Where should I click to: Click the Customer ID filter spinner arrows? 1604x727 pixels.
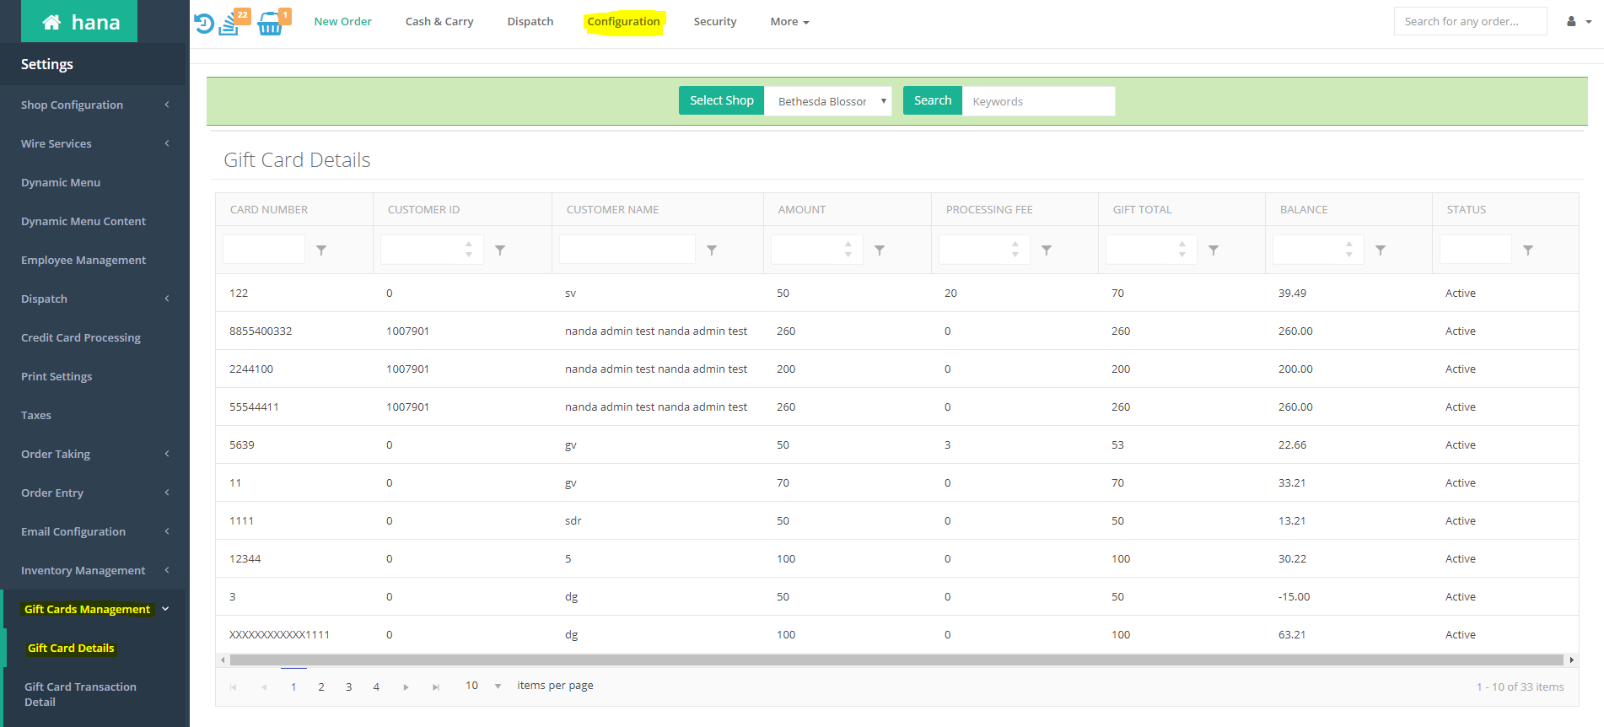pyautogui.click(x=469, y=249)
